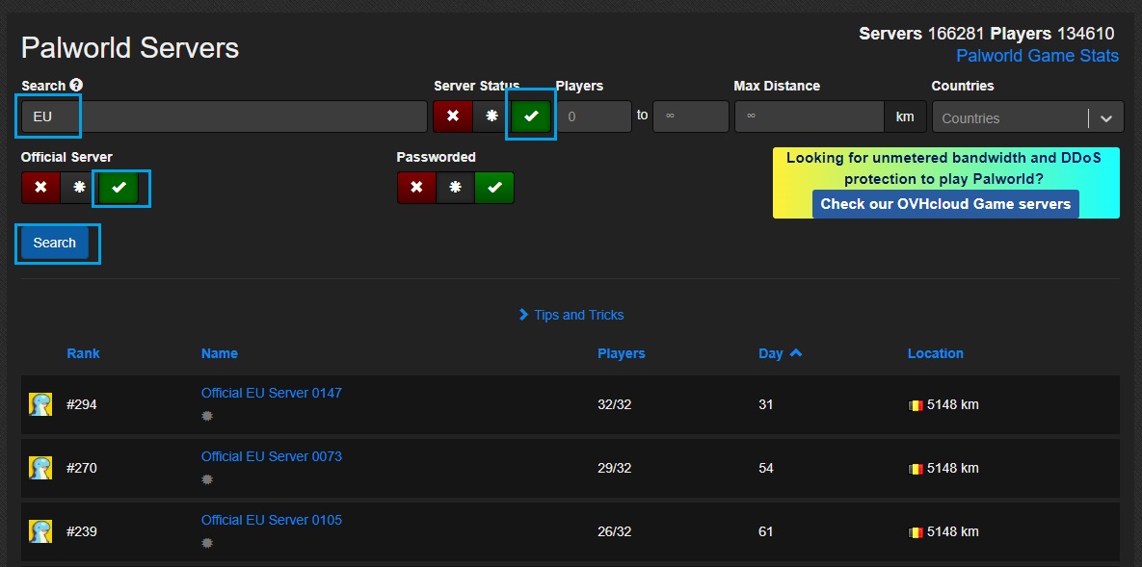Click inside the Countries text box
Image resolution: width=1142 pixels, height=567 pixels.
click(1010, 117)
